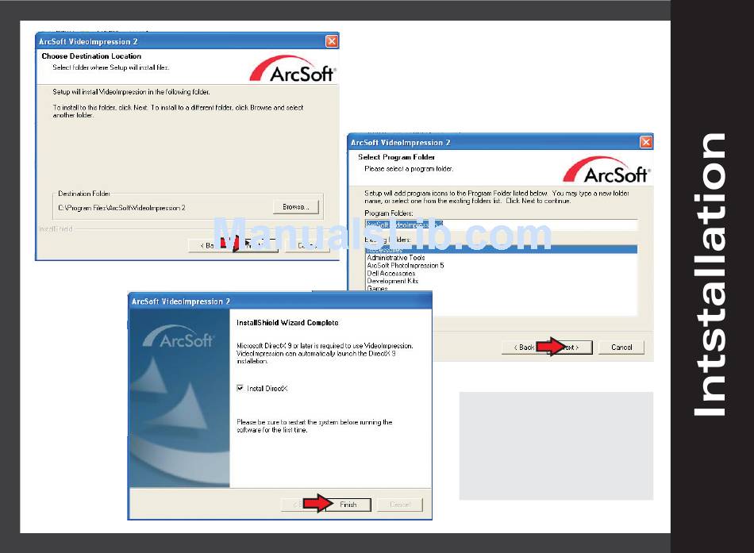Click the Program Folders name input field
The height and width of the screenshot is (553, 754).
[x=501, y=225]
